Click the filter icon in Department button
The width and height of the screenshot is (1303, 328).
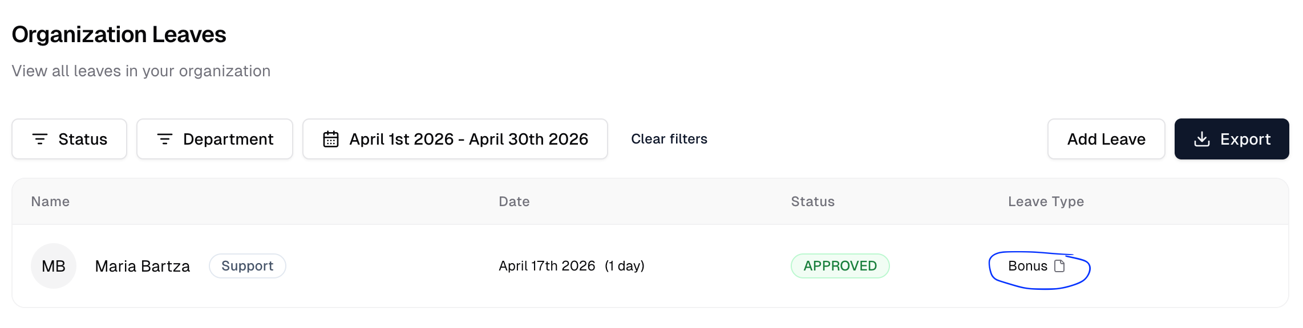pyautogui.click(x=165, y=139)
